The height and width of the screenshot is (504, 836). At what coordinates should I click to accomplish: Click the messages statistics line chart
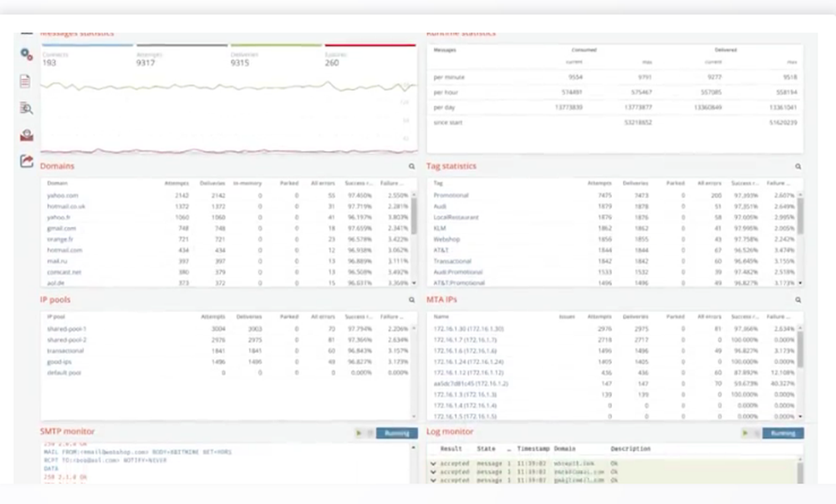[x=229, y=116]
